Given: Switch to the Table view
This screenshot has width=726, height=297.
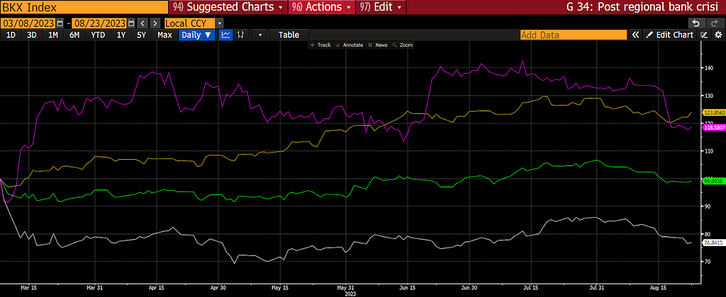Looking at the screenshot, I should [x=289, y=35].
